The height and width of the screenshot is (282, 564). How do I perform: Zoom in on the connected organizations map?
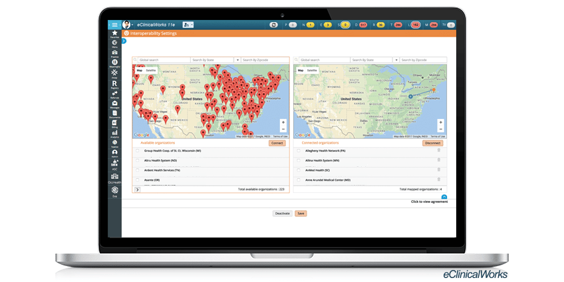(x=440, y=122)
